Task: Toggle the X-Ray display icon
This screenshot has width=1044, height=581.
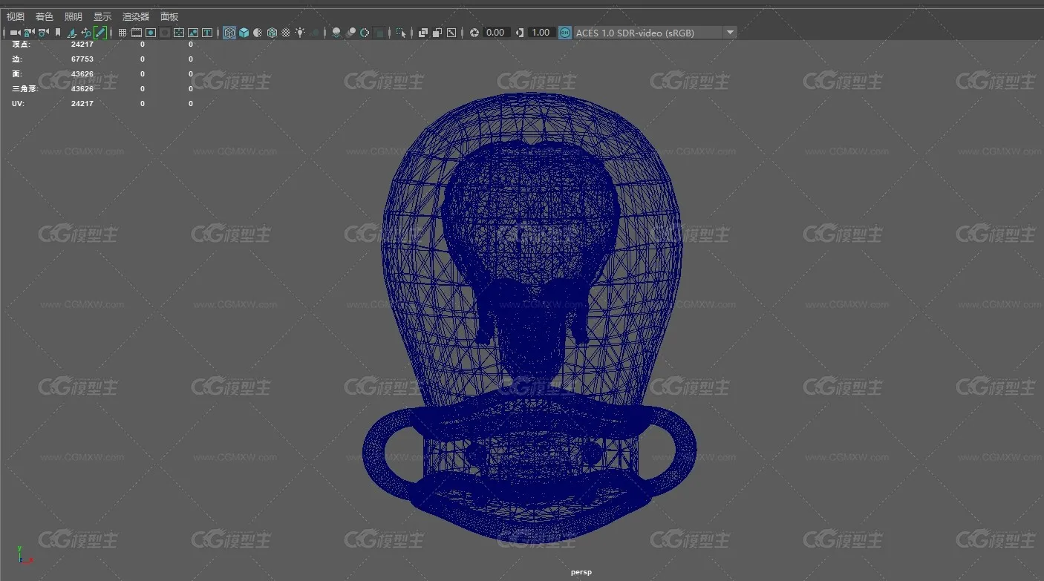Action: [423, 33]
